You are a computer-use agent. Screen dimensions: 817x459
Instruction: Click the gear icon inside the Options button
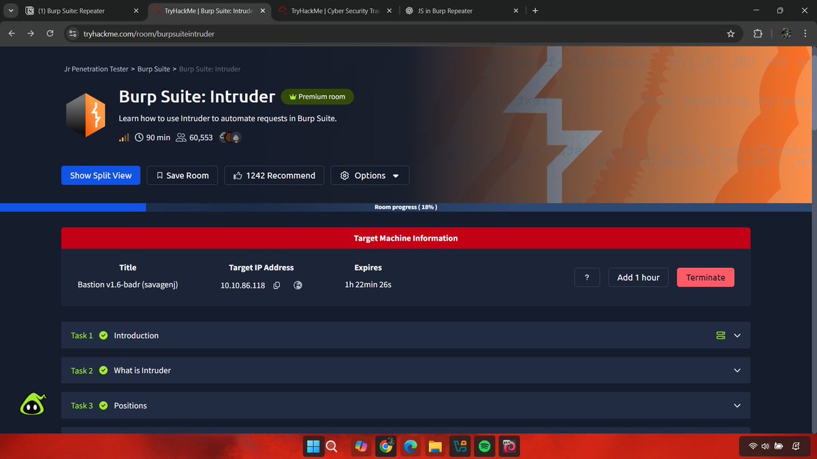(345, 175)
